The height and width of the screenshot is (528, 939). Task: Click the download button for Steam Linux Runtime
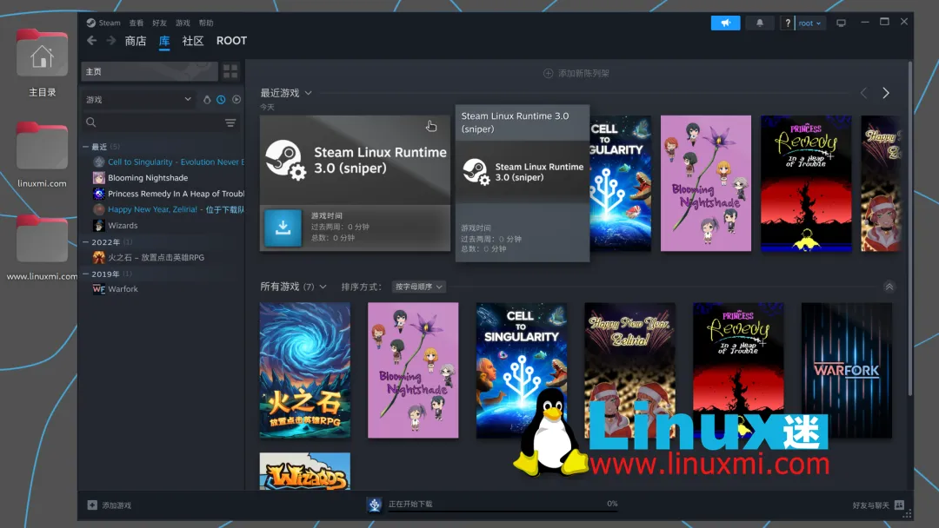[283, 228]
